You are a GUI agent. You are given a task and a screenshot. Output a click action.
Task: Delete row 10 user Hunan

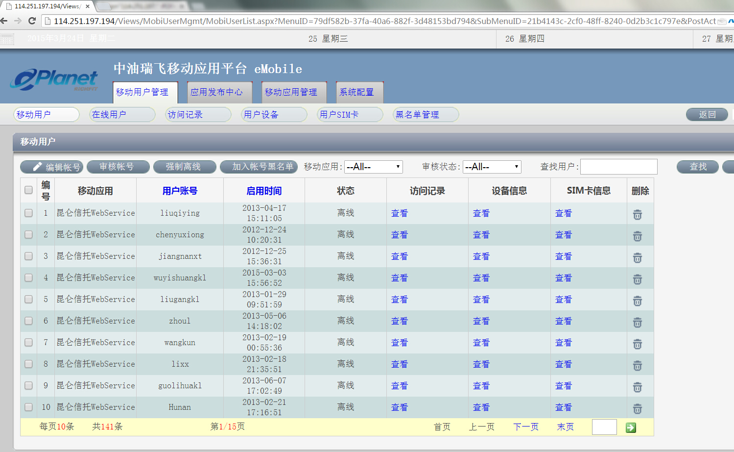pyautogui.click(x=638, y=409)
